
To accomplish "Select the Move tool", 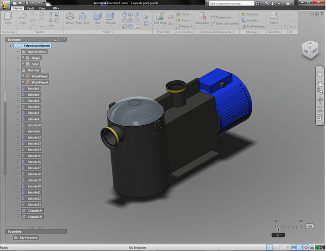I will click(x=70, y=16).
